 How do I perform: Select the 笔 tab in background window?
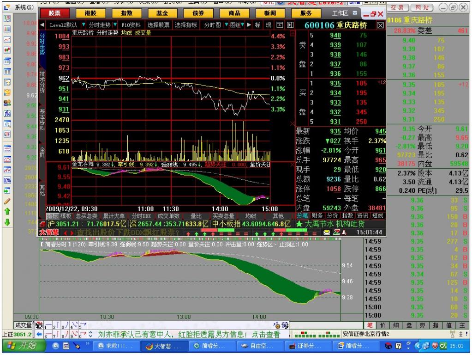click(370, 325)
